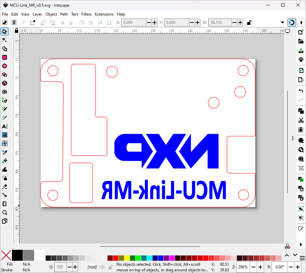Click the Print document icon
The width and height of the screenshot is (306, 273).
pos(301,60)
